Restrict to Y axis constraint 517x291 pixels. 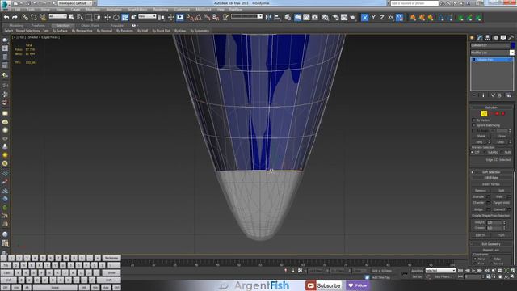pos(373,17)
